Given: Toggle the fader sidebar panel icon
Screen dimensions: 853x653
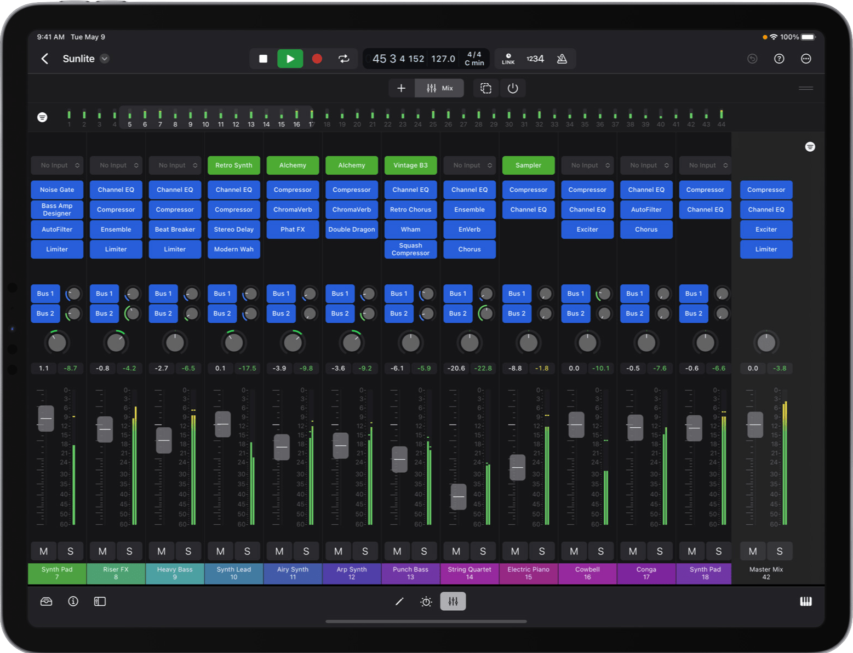Looking at the screenshot, I should [100, 602].
